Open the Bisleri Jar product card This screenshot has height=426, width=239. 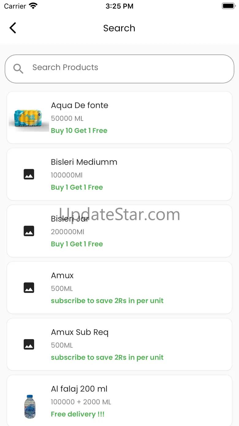(x=120, y=231)
